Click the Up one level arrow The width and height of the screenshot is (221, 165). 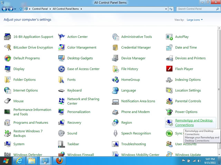click(21, 9)
